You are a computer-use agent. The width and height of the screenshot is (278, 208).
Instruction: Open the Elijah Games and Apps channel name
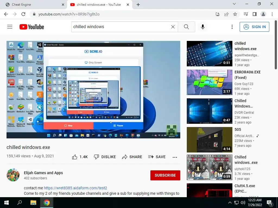[43, 173]
